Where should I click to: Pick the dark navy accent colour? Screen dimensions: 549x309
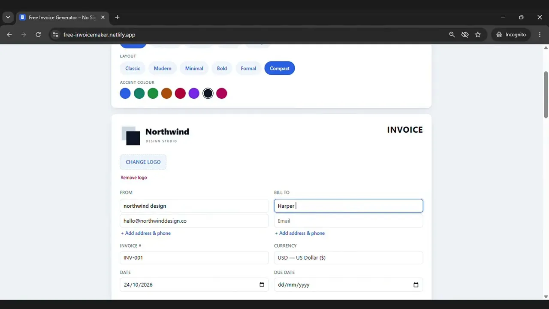pyautogui.click(x=208, y=93)
